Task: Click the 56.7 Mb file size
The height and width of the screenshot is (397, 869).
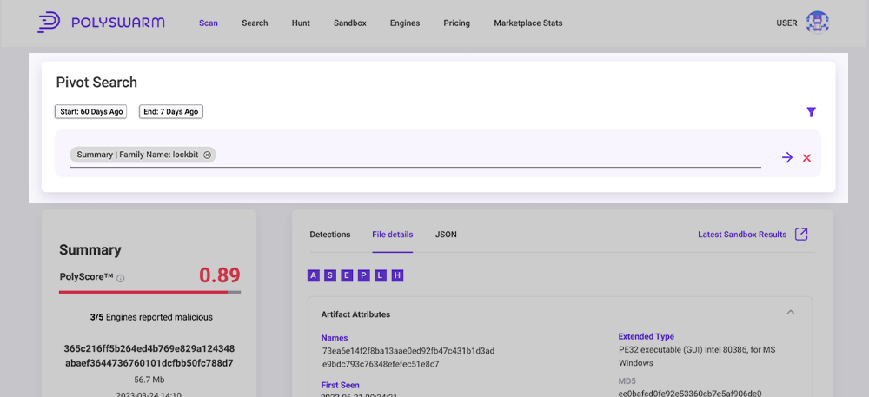Action: point(149,380)
